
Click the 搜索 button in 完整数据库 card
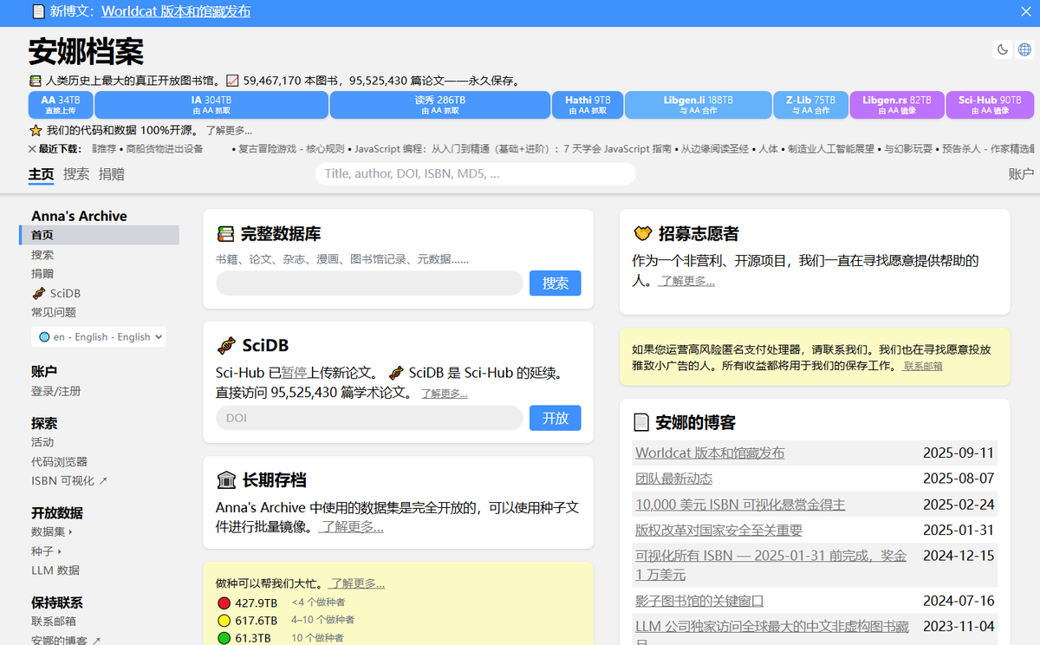[x=556, y=283]
